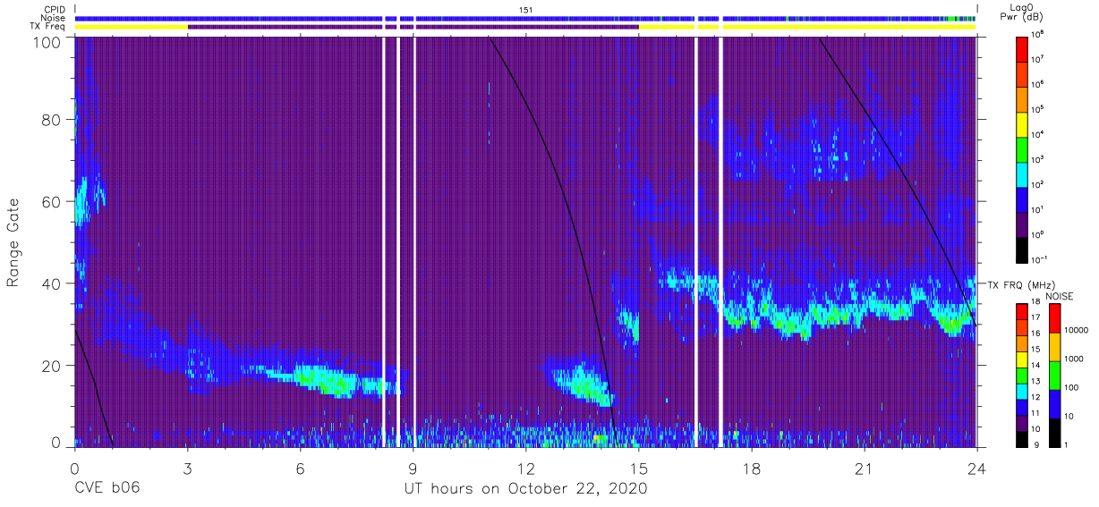Click the CPID value '151'
1099x507 pixels.
pyautogui.click(x=526, y=9)
